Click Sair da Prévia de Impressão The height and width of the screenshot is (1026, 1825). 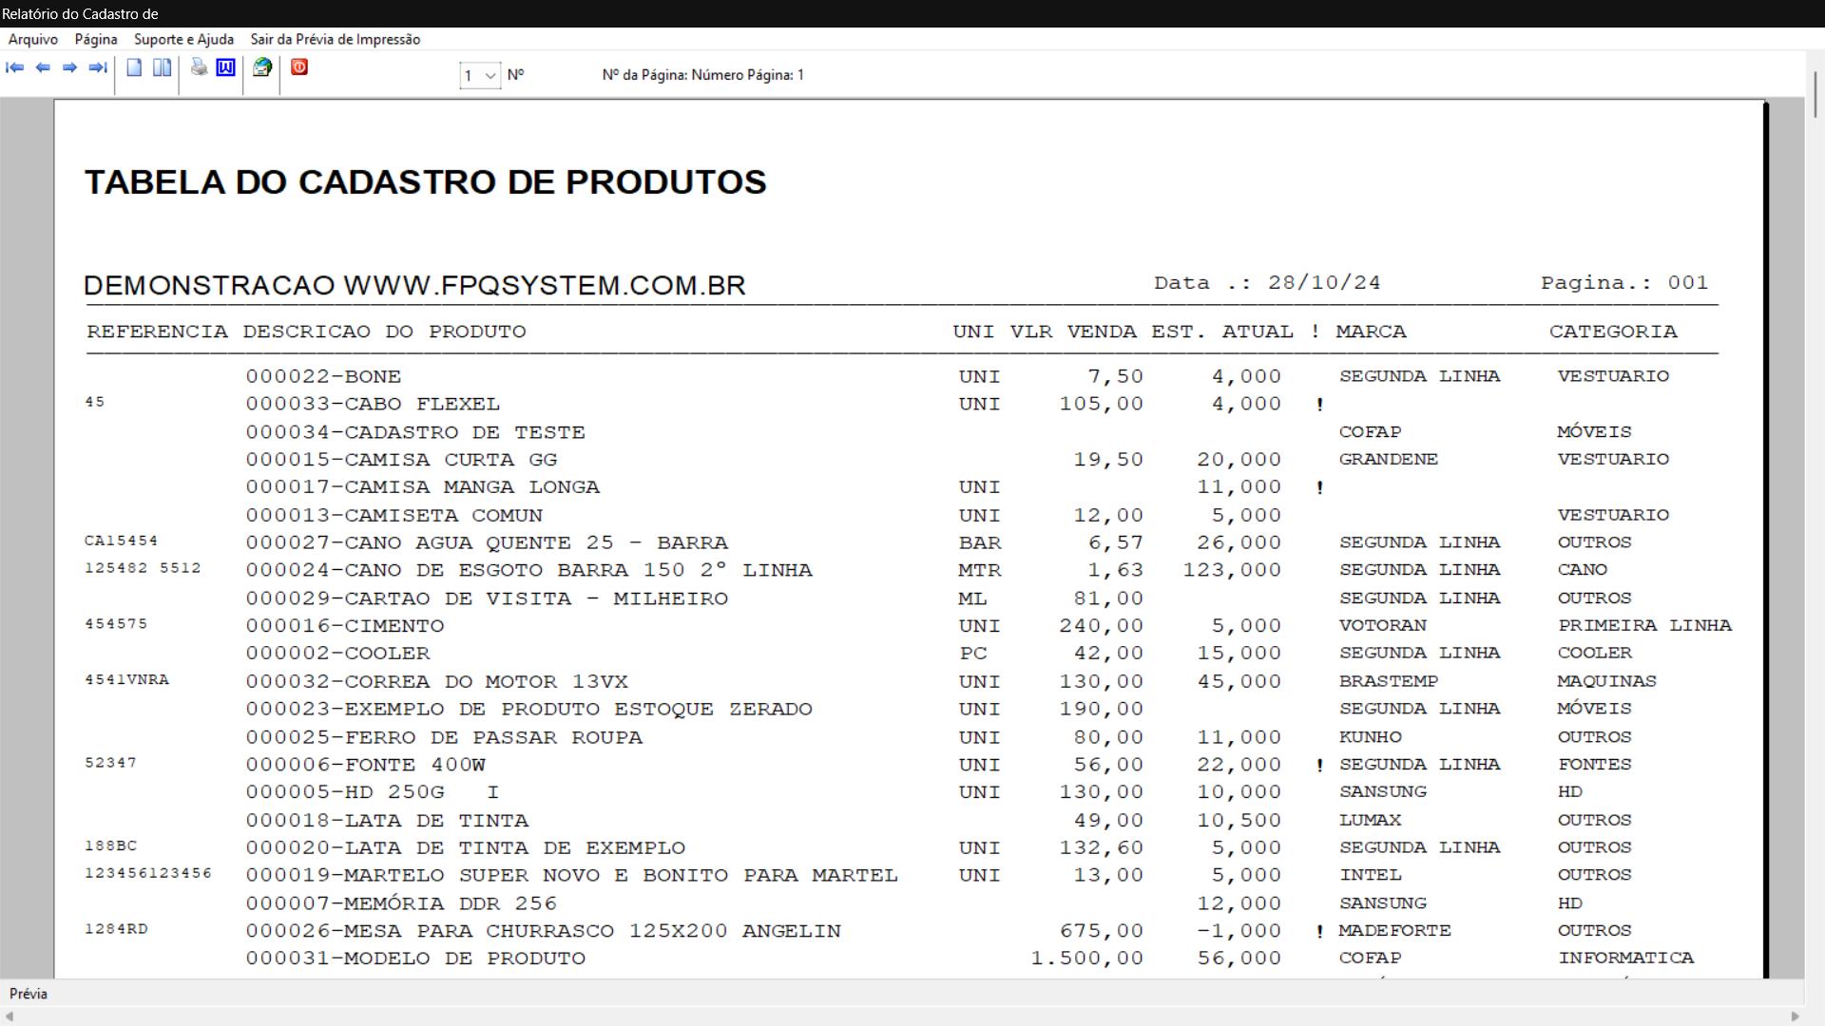[x=336, y=39]
